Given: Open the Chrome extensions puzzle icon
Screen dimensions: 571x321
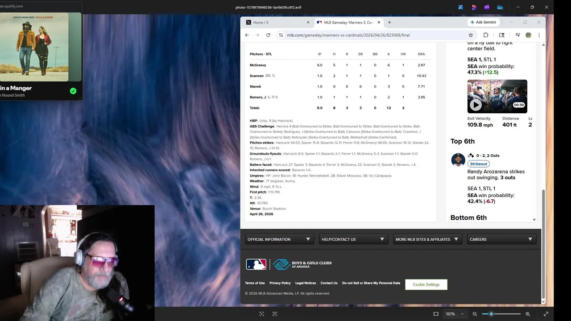Looking at the screenshot, I should (x=486, y=35).
